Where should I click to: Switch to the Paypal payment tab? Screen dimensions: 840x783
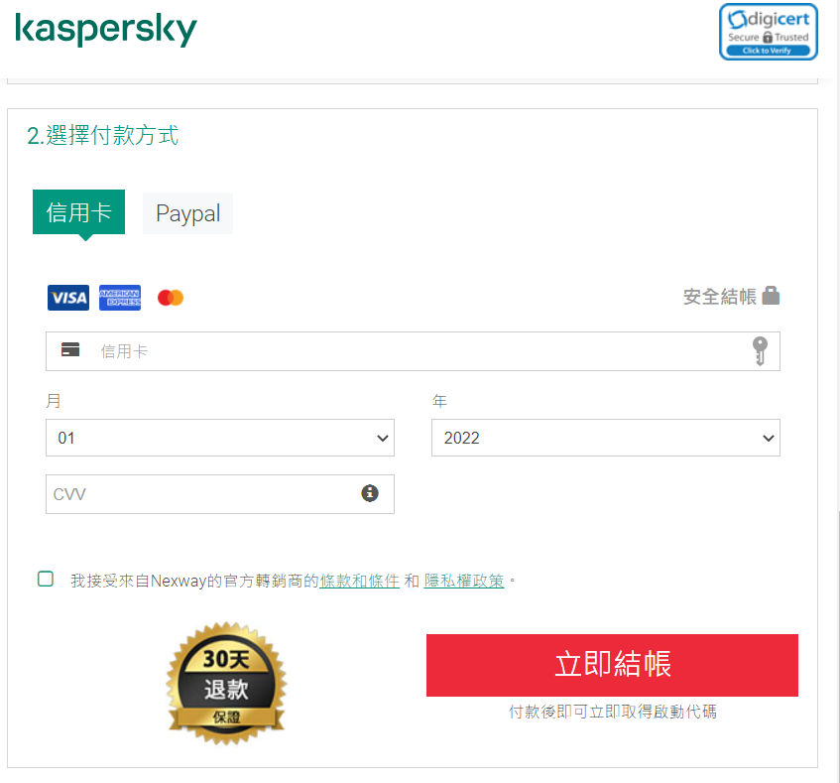pyautogui.click(x=187, y=213)
